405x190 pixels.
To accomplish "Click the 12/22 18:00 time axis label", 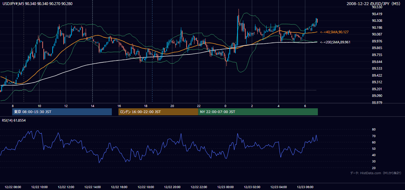I will [146, 187].
